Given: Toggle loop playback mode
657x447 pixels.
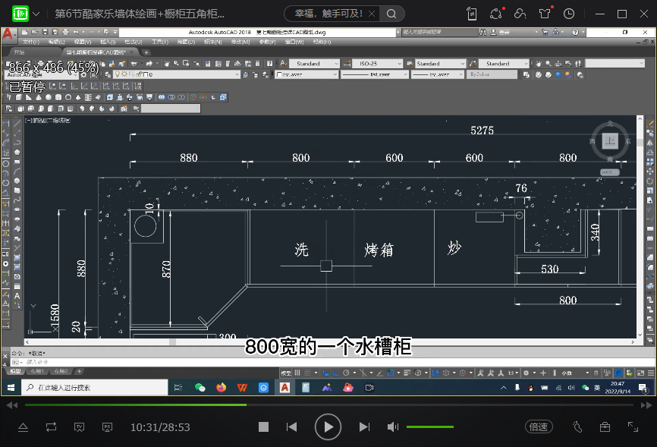Looking at the screenshot, I should point(51,427).
